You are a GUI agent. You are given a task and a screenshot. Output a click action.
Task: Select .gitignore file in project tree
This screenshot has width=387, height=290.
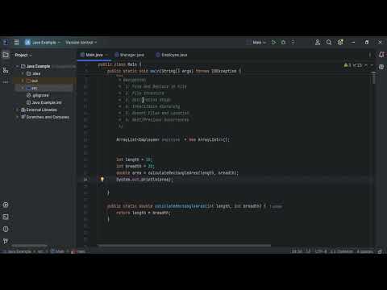click(x=38, y=95)
